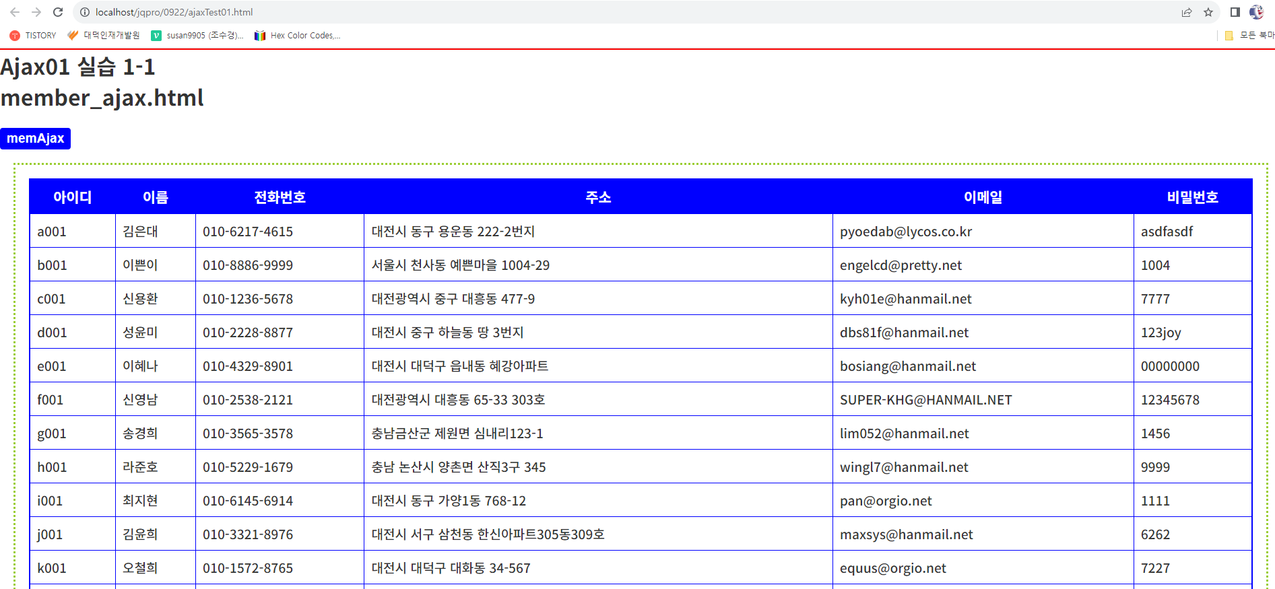Click the address bar URL
This screenshot has height=589, width=1275.
(x=174, y=12)
